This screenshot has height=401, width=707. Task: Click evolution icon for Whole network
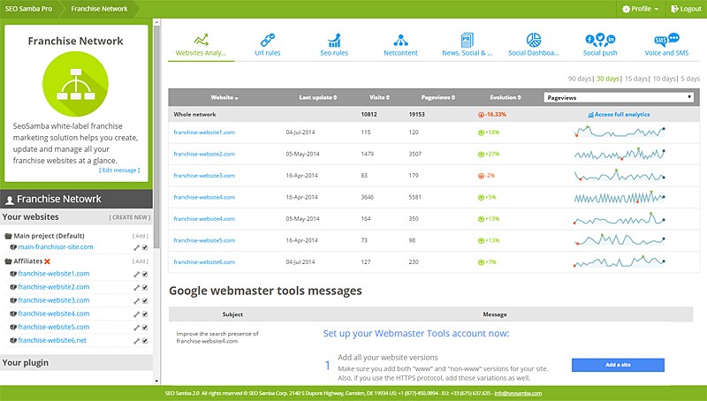[x=481, y=115]
